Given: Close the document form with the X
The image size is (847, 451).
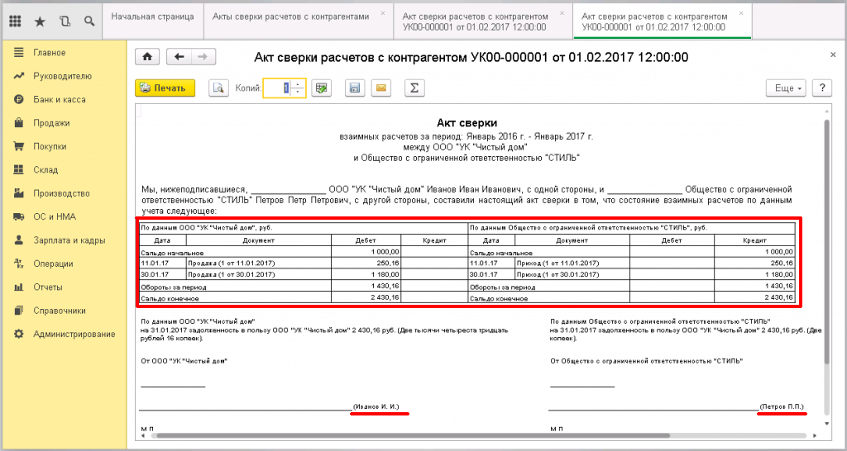Looking at the screenshot, I should coord(832,55).
